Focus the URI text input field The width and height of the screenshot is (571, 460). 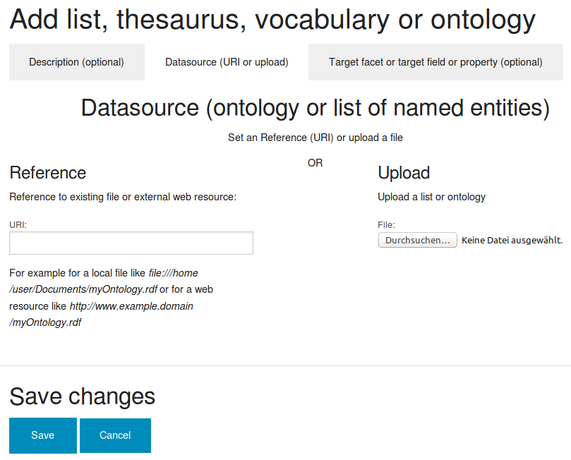(131, 243)
